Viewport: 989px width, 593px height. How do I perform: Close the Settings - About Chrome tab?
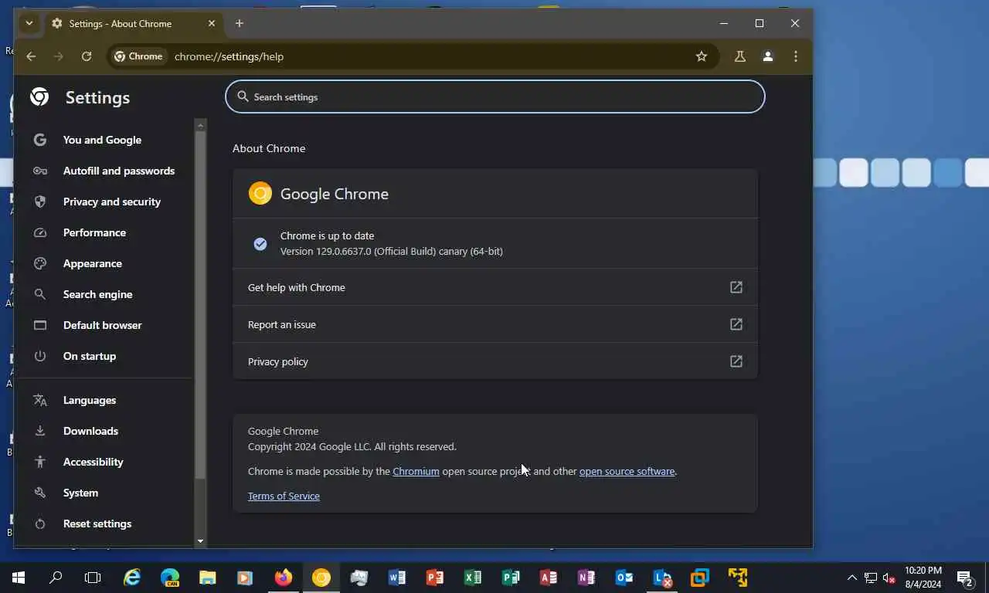coord(212,23)
